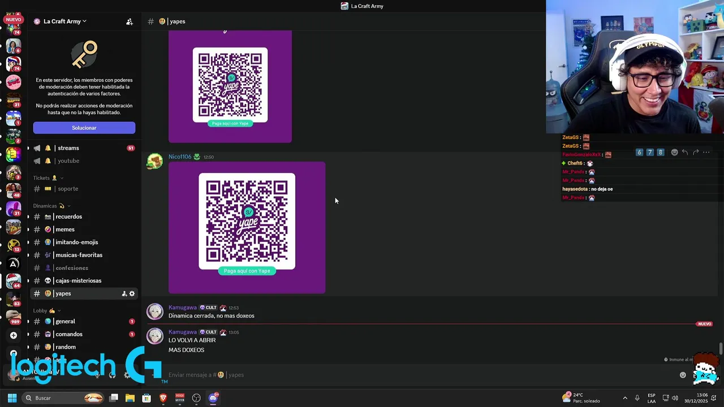
Task: Click Nico1106's avatar
Action: [154, 162]
